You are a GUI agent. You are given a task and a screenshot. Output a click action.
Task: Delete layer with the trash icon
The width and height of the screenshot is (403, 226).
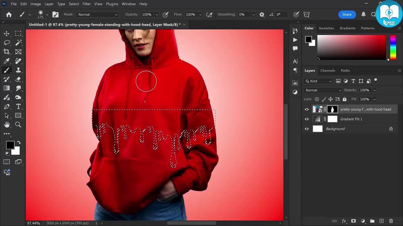pyautogui.click(x=391, y=221)
